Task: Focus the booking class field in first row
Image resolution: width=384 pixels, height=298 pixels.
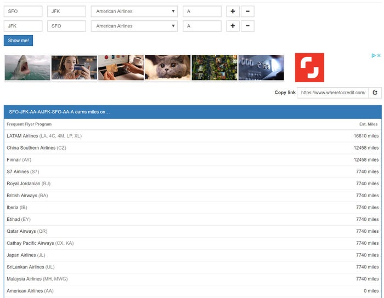Action: point(202,12)
